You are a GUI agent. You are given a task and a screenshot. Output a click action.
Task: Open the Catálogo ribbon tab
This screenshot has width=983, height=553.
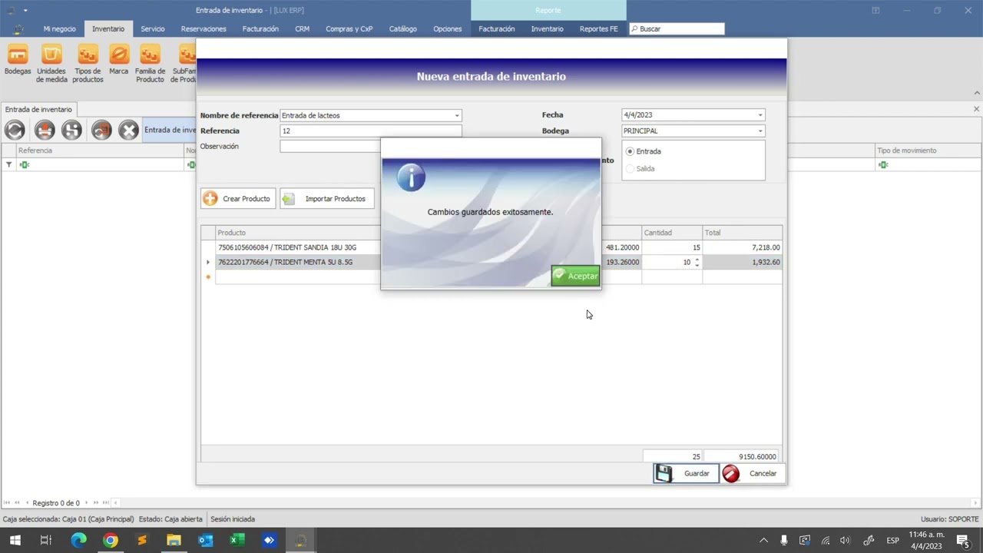coord(402,28)
